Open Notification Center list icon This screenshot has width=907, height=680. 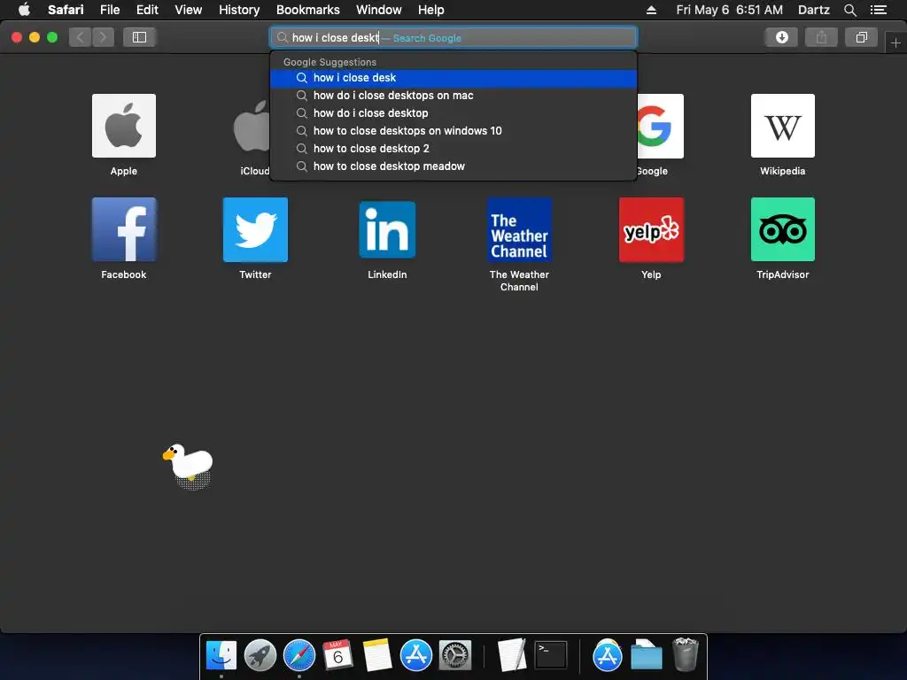pyautogui.click(x=879, y=10)
